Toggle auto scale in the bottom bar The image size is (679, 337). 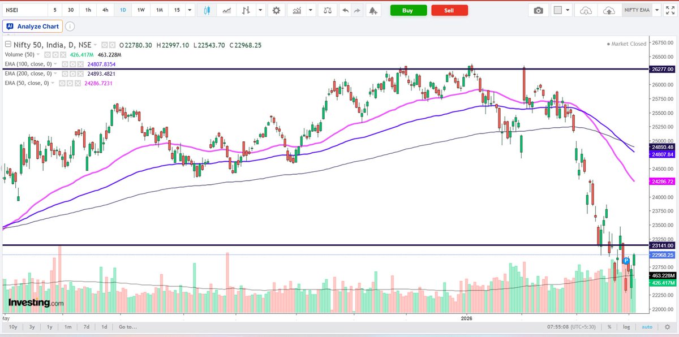coord(647,327)
